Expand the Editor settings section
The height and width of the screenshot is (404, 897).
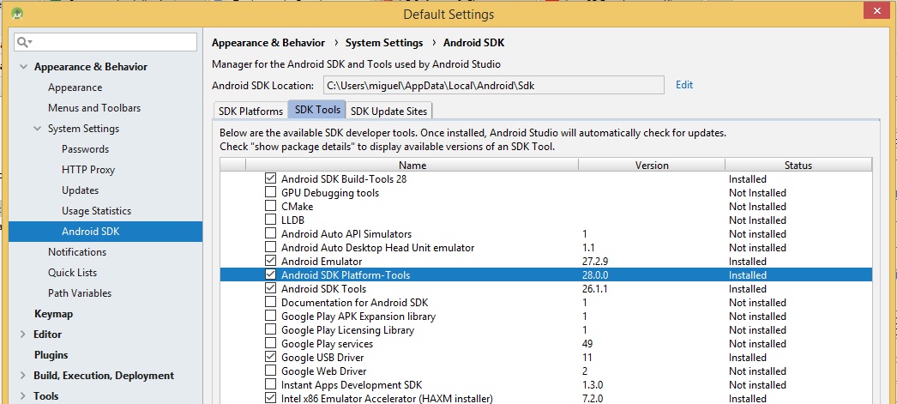pyautogui.click(x=22, y=335)
